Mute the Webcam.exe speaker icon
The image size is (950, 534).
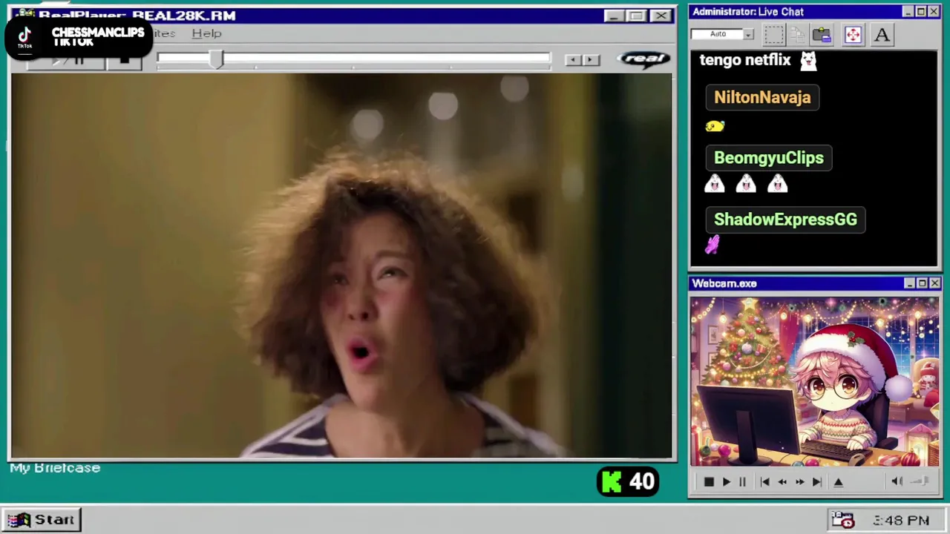click(x=897, y=481)
